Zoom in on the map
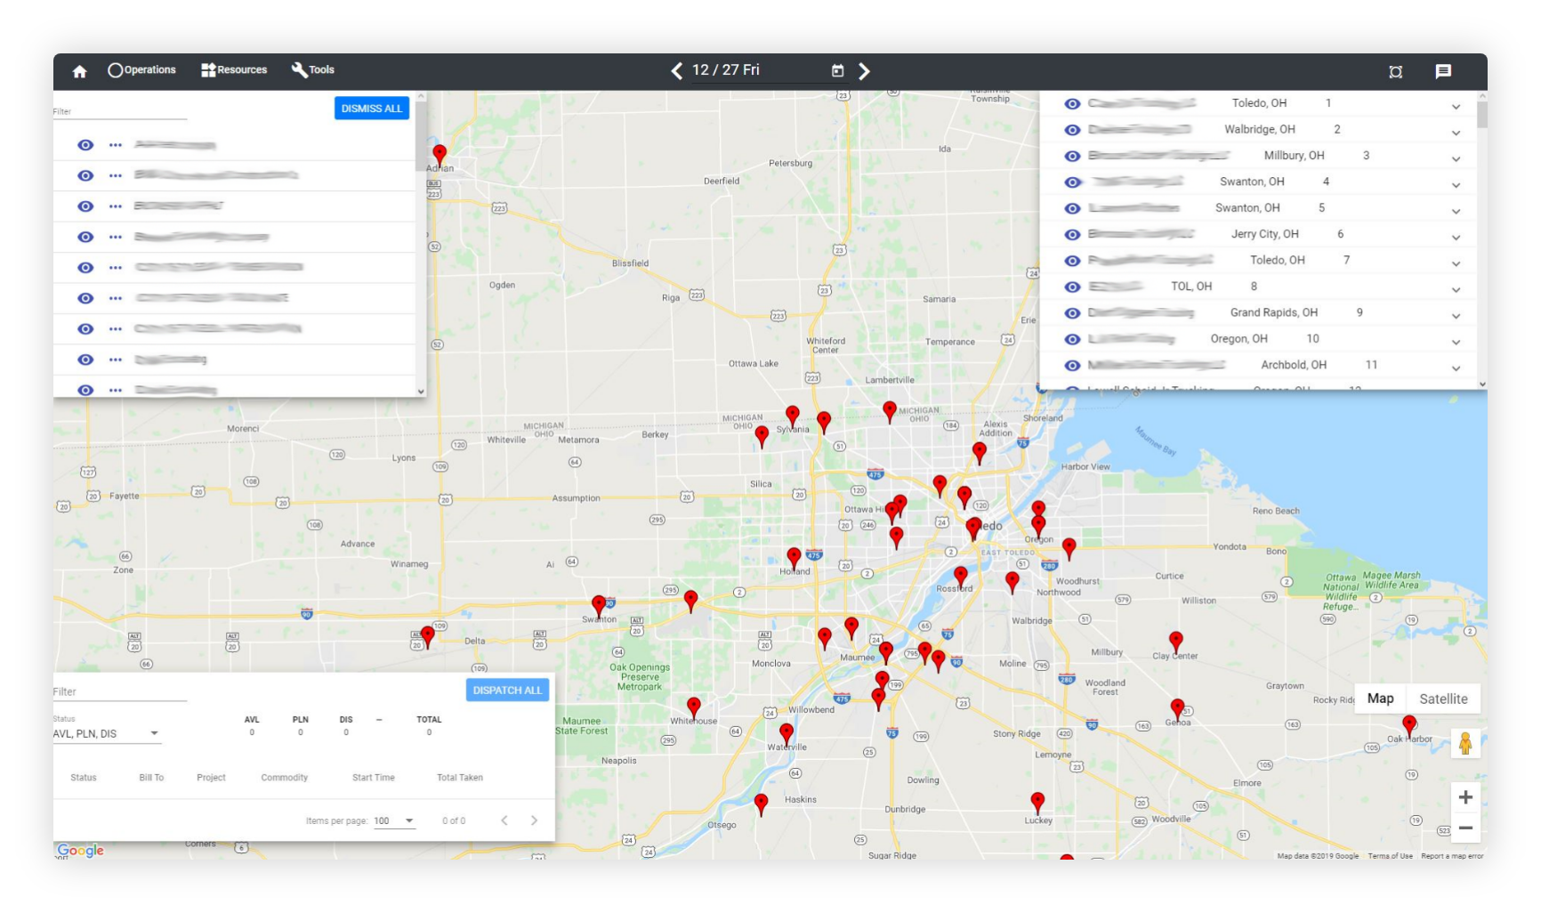1541x913 pixels. point(1465,797)
